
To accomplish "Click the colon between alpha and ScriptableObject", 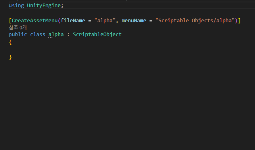I will pos(68,35).
